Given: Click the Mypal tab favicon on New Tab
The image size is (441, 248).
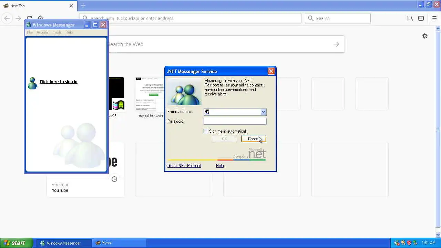Looking at the screenshot, I should click(x=6, y=6).
